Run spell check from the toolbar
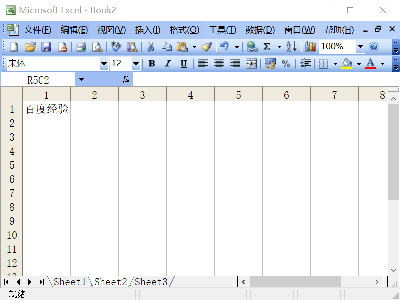 coord(114,46)
